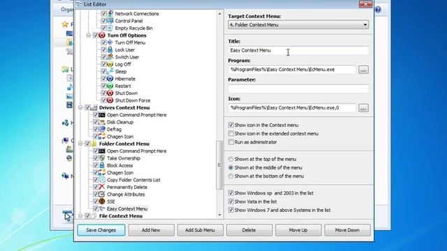This screenshot has width=447, height=251.
Task: Click the Disk Cleanup icon
Action: (102, 122)
